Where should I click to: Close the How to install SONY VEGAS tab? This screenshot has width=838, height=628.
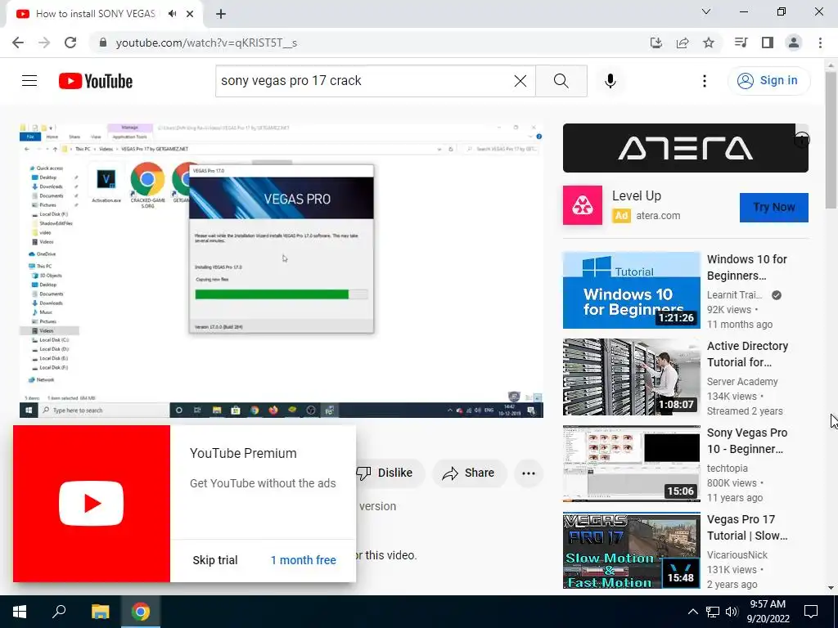coord(190,14)
